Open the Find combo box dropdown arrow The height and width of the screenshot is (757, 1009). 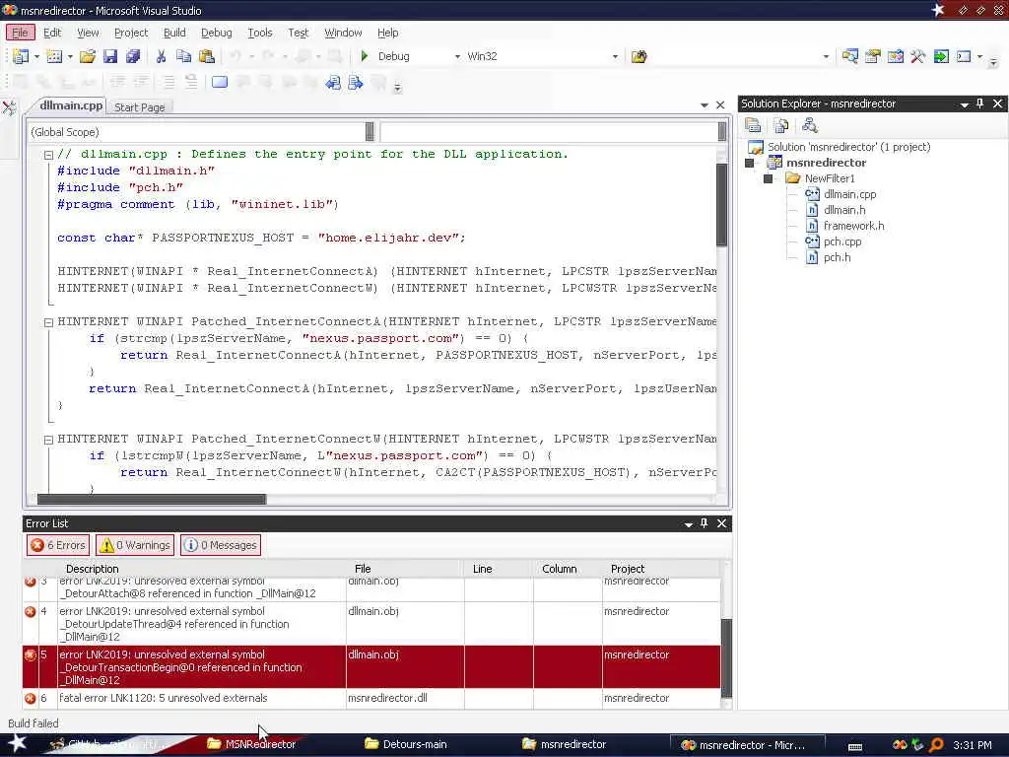click(827, 56)
